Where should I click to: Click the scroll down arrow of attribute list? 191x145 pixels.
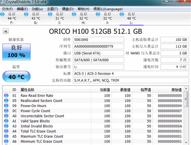pyautogui.click(x=186, y=142)
